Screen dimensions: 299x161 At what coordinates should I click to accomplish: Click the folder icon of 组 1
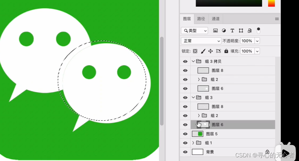click(199, 143)
